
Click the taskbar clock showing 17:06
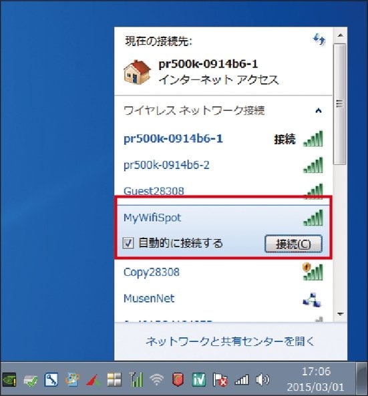coord(316,379)
